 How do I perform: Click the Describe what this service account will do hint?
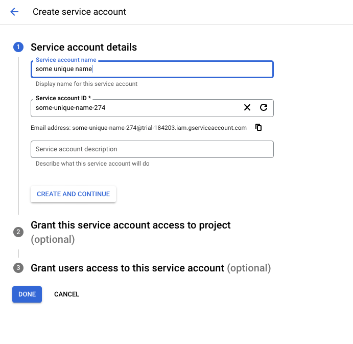(92, 164)
